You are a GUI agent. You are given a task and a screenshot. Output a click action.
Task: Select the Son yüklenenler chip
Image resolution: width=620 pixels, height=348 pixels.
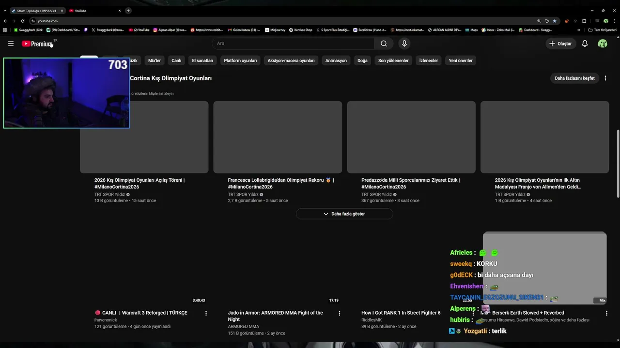tap(393, 60)
